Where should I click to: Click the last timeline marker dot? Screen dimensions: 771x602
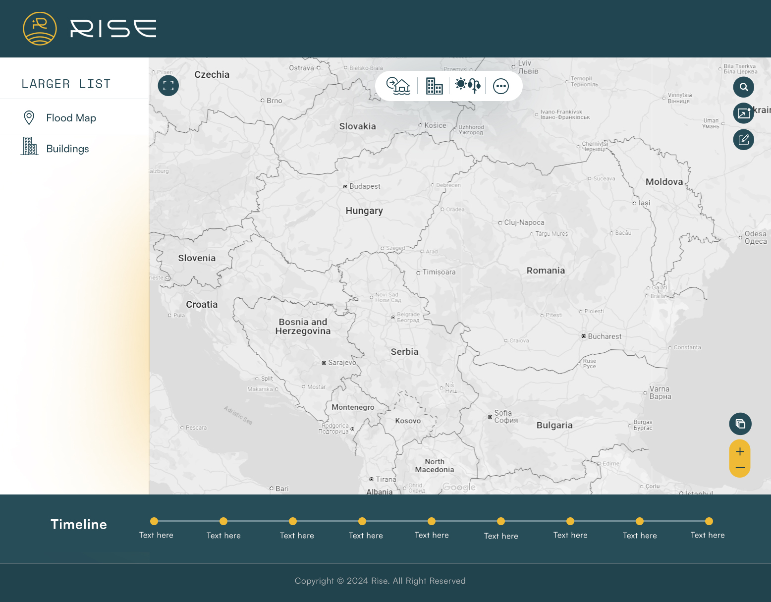pos(709,521)
